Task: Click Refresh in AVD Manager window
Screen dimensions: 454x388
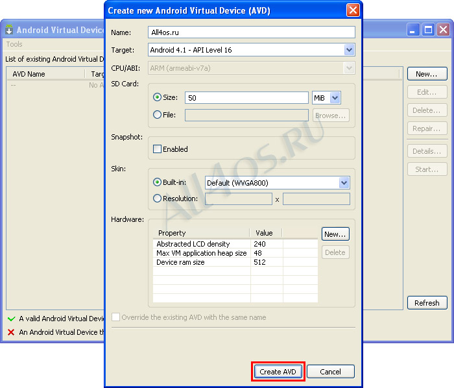Action: pyautogui.click(x=427, y=303)
